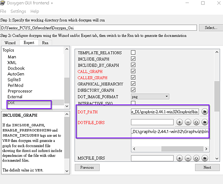Click the CALL_GRAPH label

pos(90,71)
